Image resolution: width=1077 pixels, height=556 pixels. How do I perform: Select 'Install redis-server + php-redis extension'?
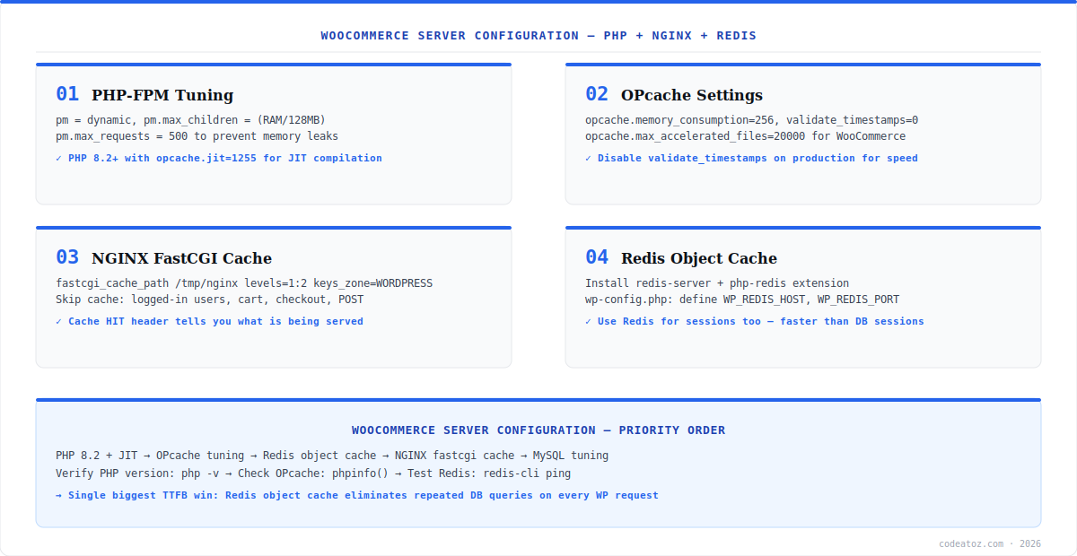717,283
